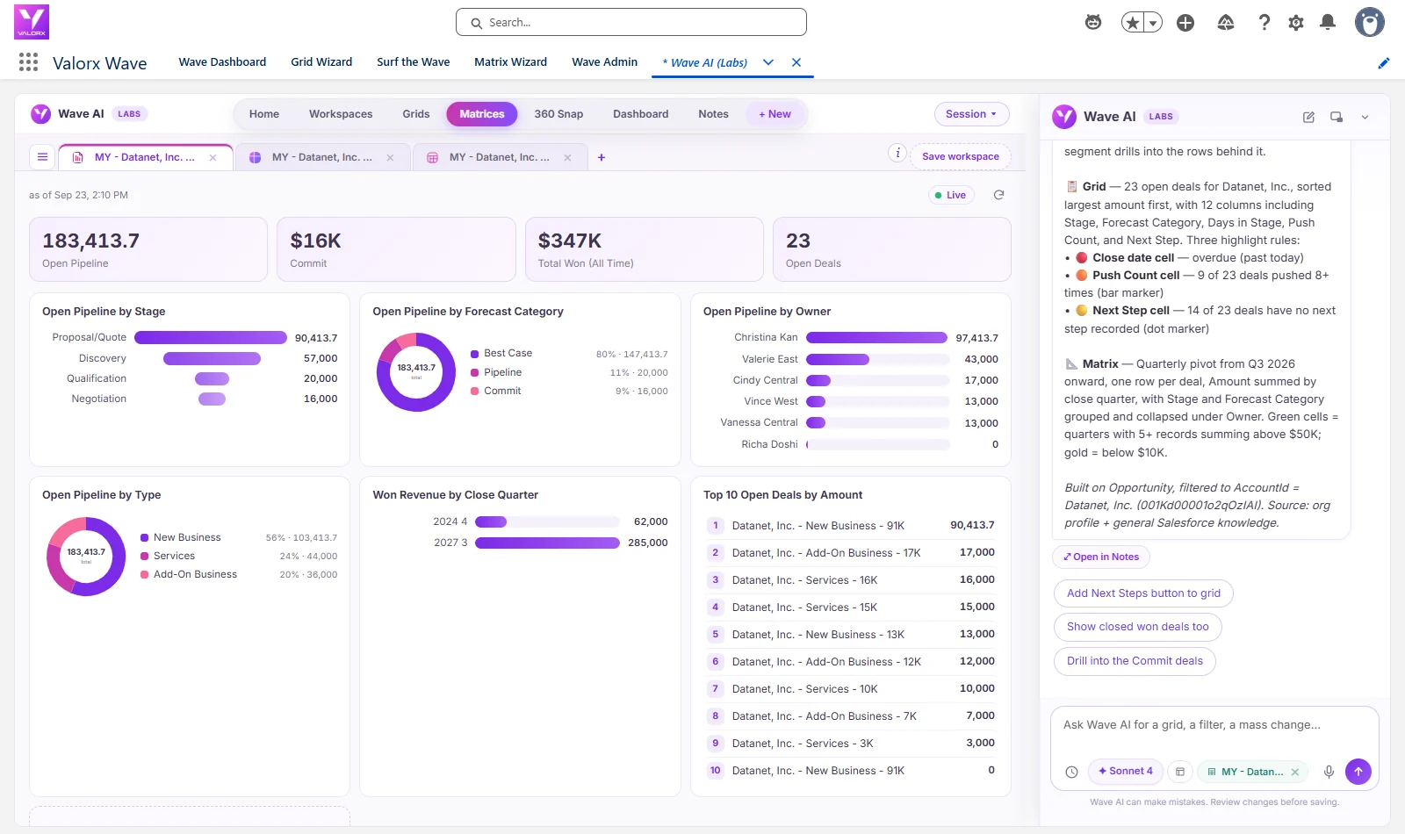Click Show closed won deals too suggestion
The width and height of the screenshot is (1405, 834).
click(x=1137, y=627)
